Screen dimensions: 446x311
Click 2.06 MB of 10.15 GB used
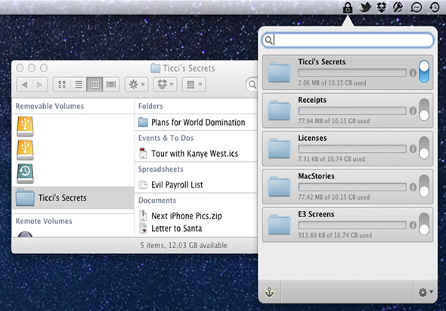click(332, 83)
